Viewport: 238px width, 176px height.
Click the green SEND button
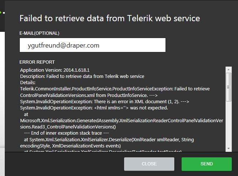coord(207,164)
